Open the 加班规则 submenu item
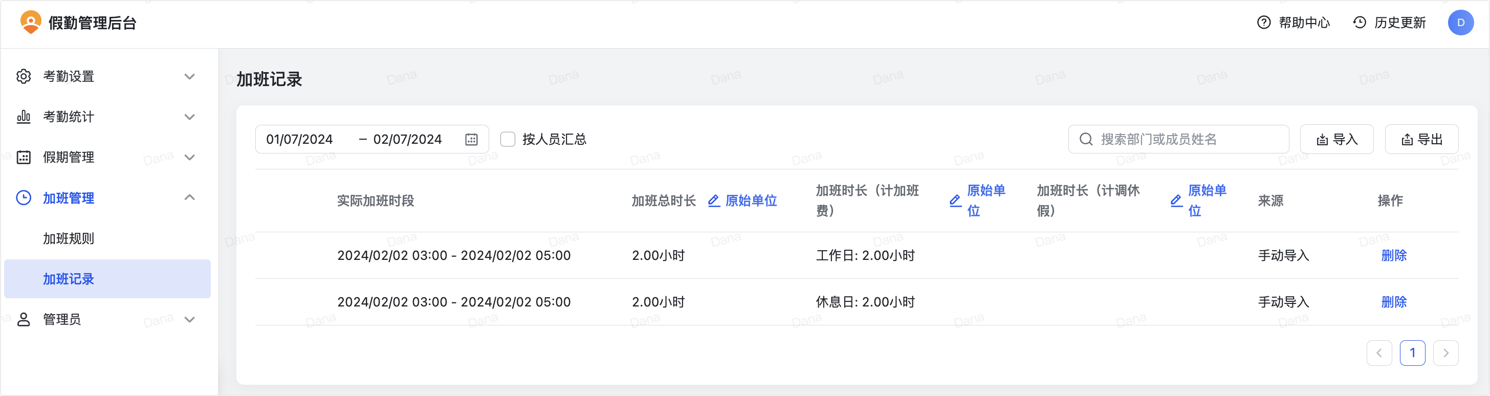1490x396 pixels. 68,238
